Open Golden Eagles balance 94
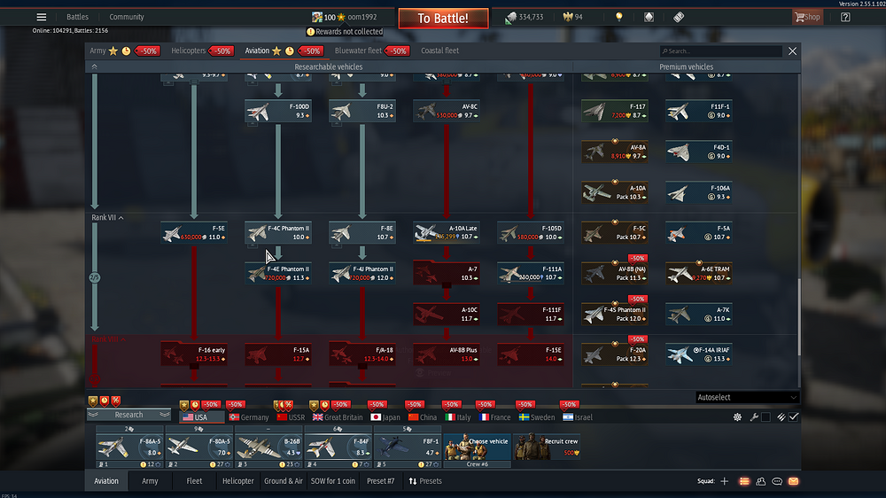 [573, 17]
